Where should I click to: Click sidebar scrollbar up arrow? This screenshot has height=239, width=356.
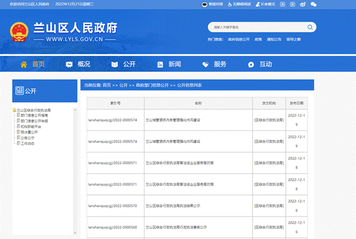75,110
